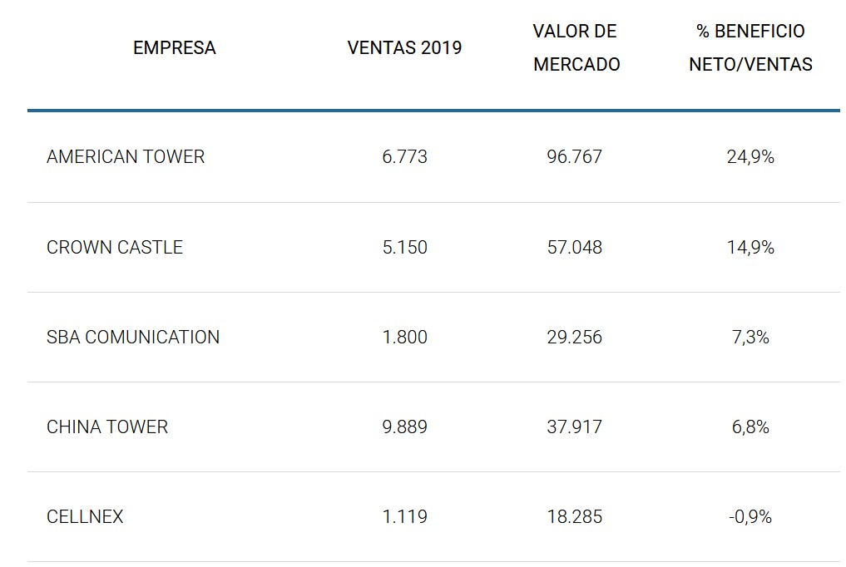Click the CROWN CASTLE company cell
Image resolution: width=846 pixels, height=567 pixels.
click(115, 248)
